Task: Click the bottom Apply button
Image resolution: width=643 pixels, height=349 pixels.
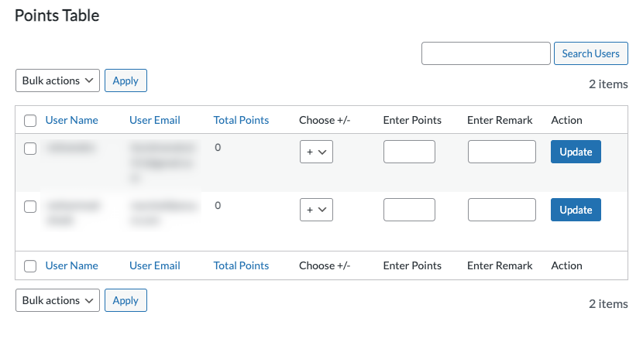Action: [126, 300]
